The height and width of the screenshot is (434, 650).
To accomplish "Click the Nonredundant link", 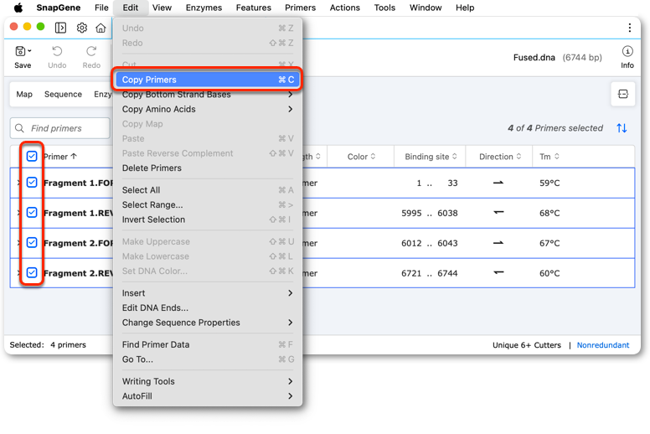I will click(x=603, y=345).
